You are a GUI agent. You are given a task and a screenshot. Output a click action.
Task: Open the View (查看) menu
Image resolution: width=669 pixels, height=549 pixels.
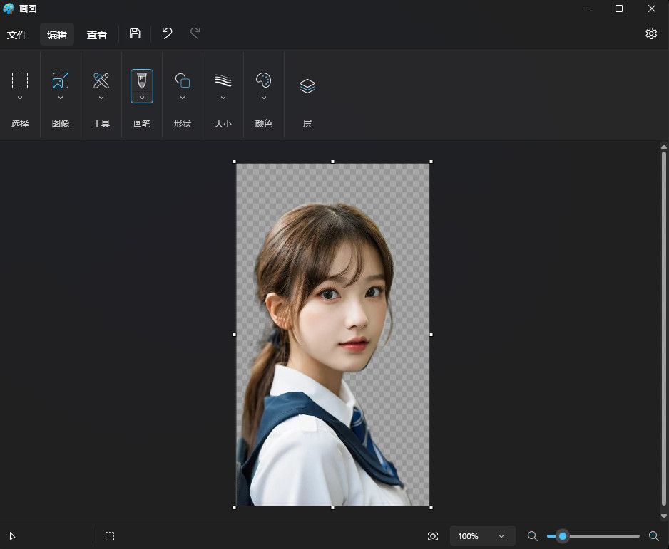click(97, 34)
